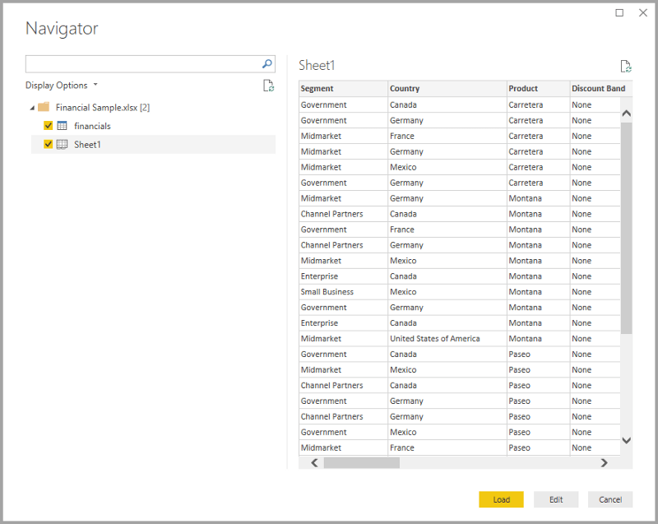Click the horizontal scrollbar thumb

click(361, 463)
